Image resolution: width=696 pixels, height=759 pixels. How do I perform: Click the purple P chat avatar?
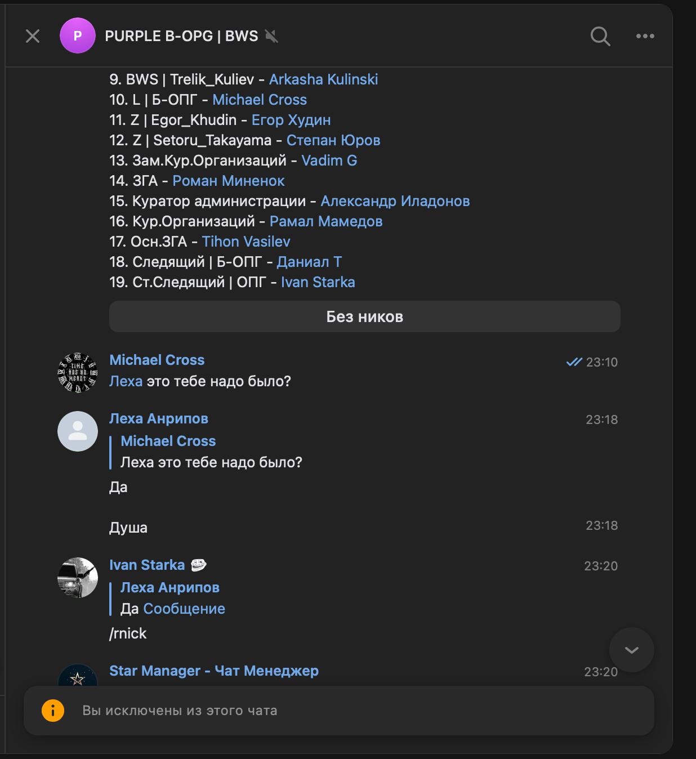tap(78, 36)
